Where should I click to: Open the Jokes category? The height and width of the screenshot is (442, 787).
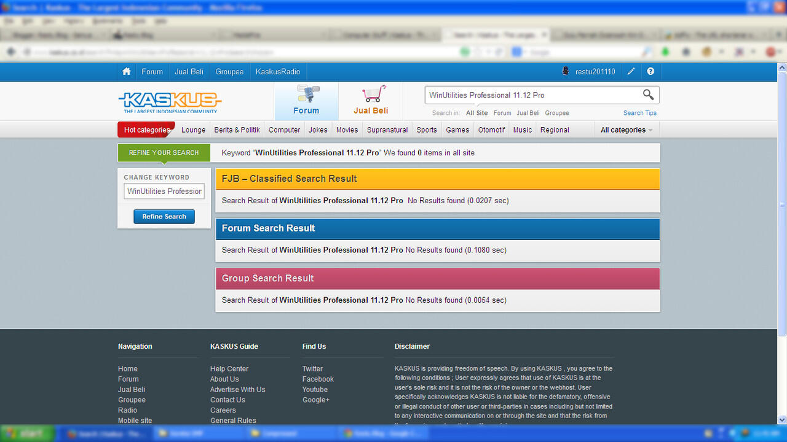(x=318, y=130)
